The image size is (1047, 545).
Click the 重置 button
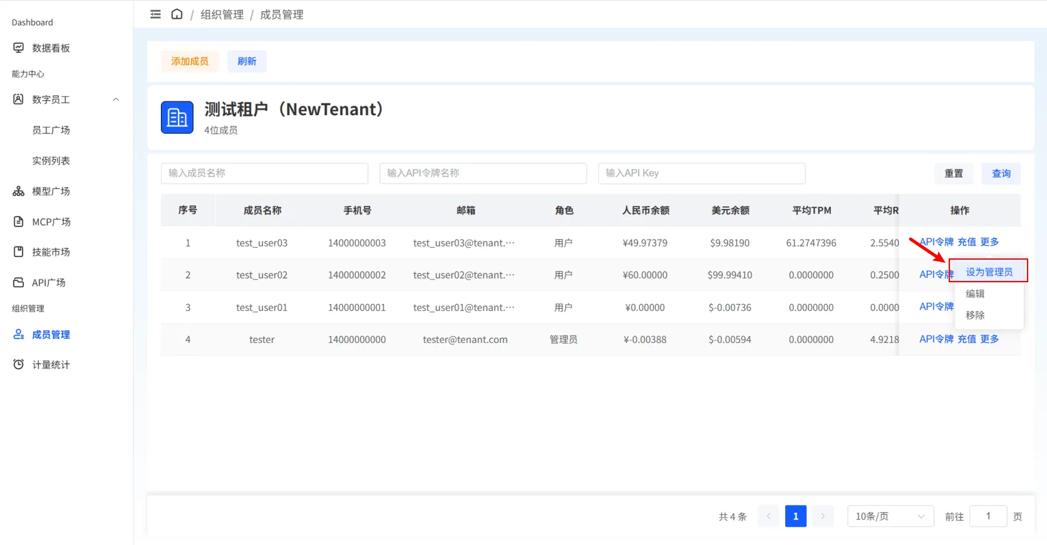coord(954,173)
